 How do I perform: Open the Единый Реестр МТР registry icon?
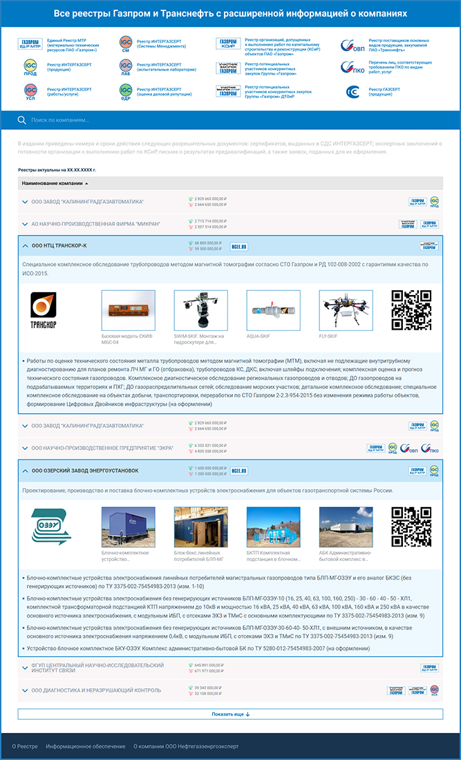pyautogui.click(x=30, y=44)
